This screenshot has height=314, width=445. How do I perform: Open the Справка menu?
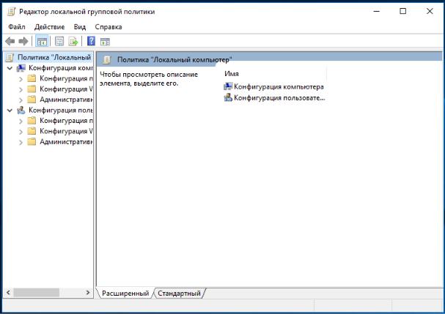[x=109, y=27]
